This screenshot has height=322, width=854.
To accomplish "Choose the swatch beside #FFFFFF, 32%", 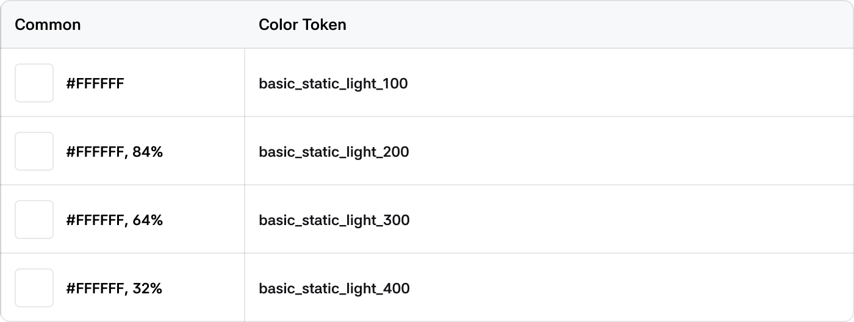I will (x=34, y=288).
